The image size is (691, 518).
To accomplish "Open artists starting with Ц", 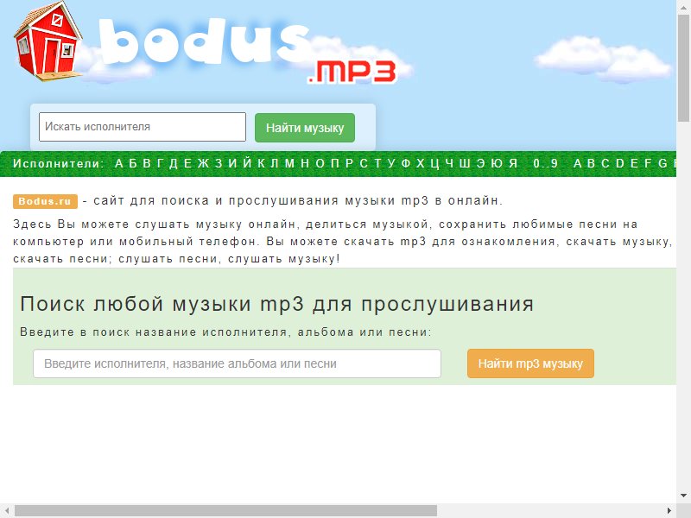I will [x=435, y=163].
